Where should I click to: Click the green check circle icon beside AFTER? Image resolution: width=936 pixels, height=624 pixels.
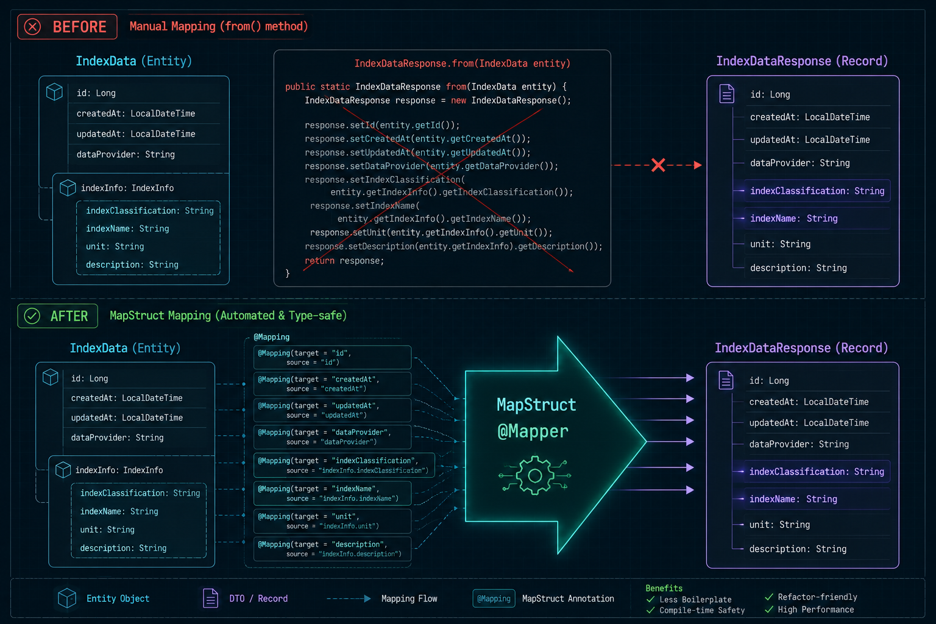[x=32, y=316]
